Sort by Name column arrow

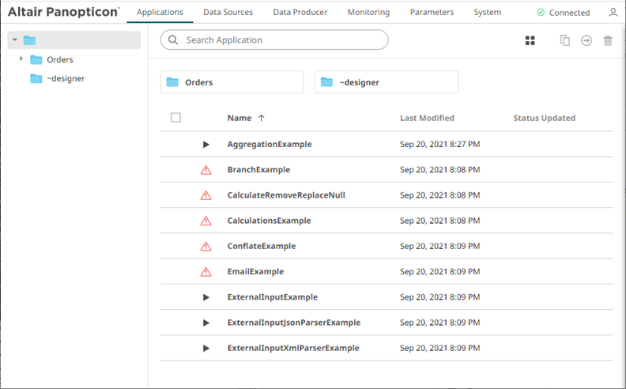(x=262, y=119)
